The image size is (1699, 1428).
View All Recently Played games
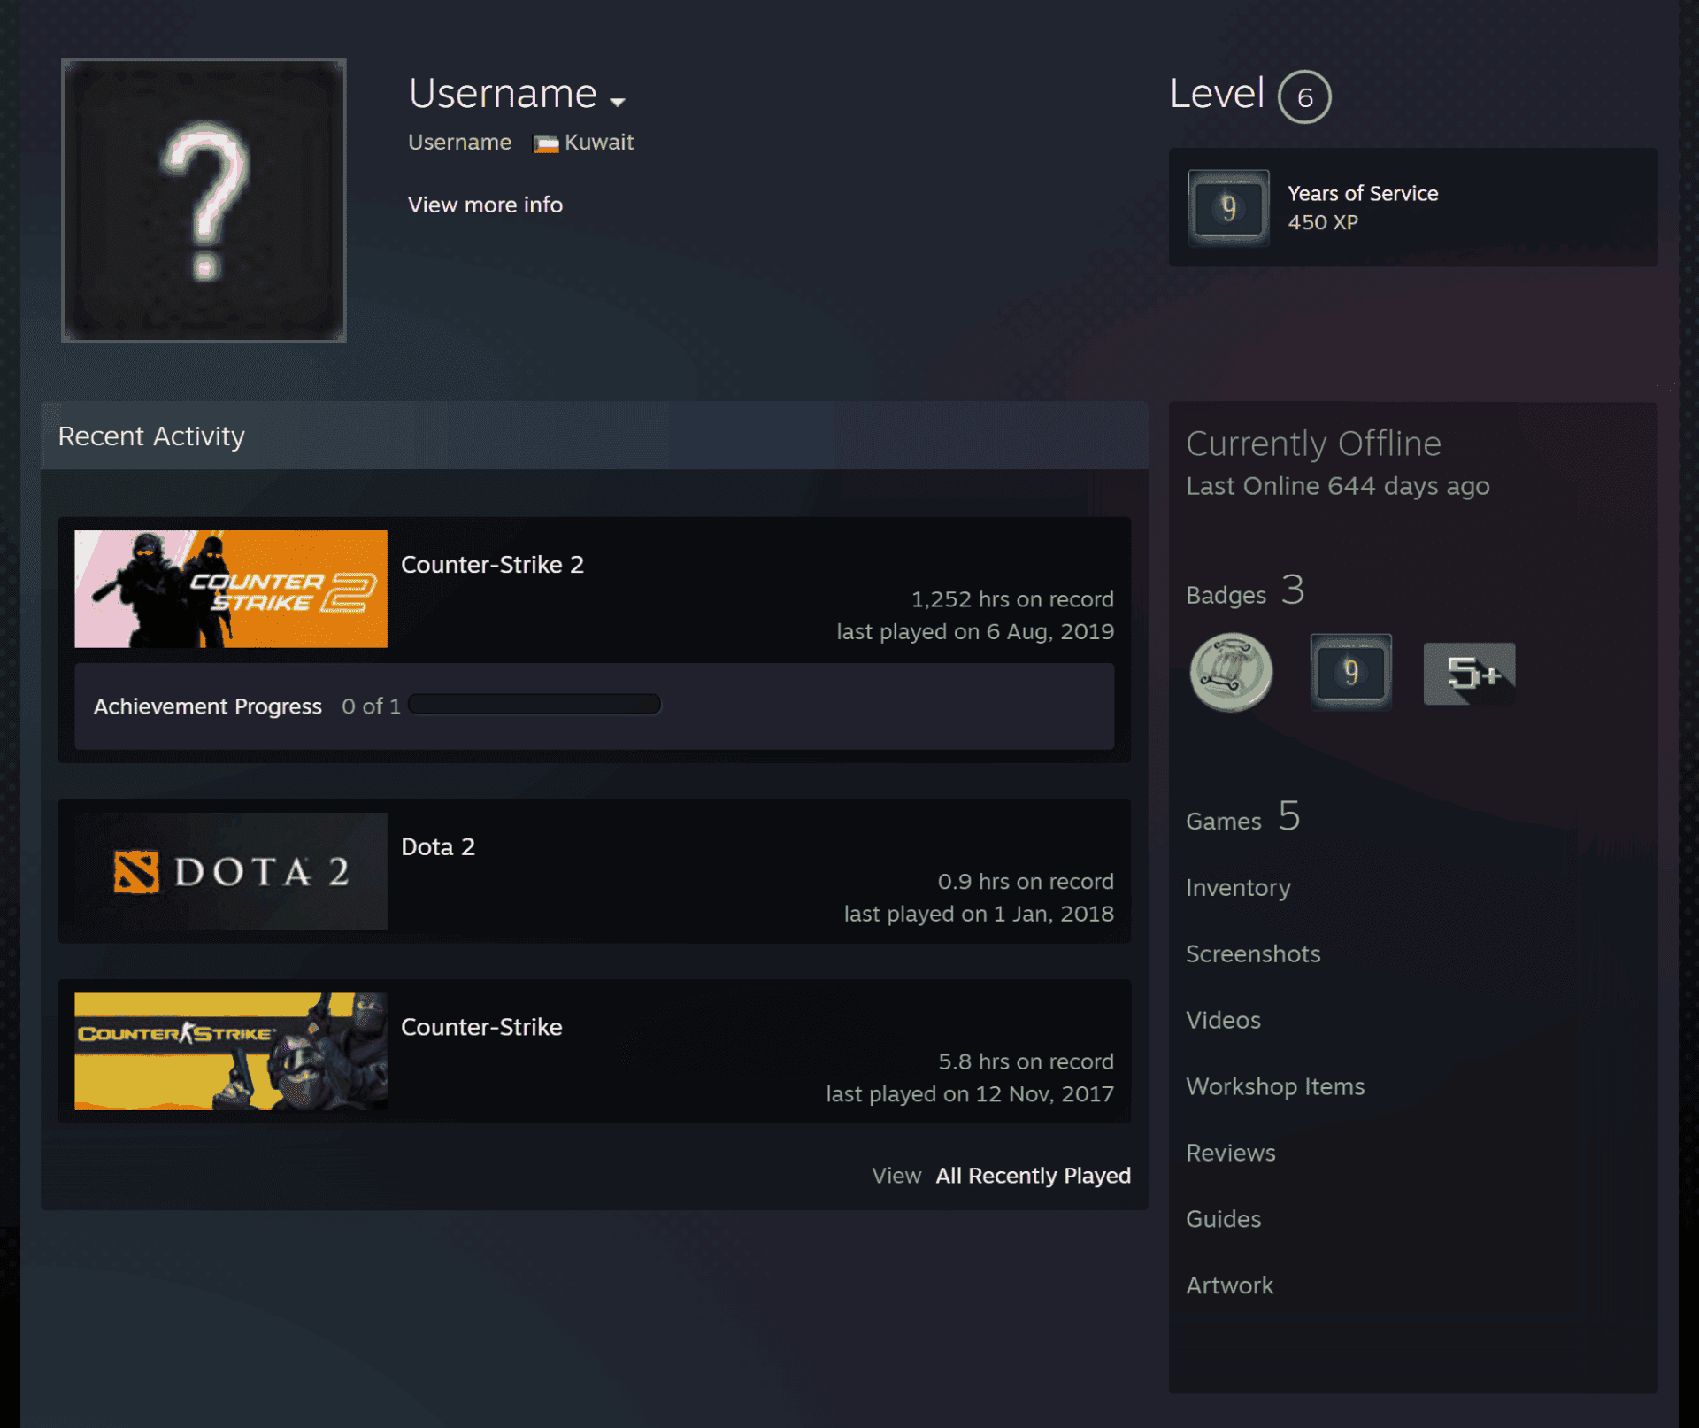click(x=1033, y=1176)
